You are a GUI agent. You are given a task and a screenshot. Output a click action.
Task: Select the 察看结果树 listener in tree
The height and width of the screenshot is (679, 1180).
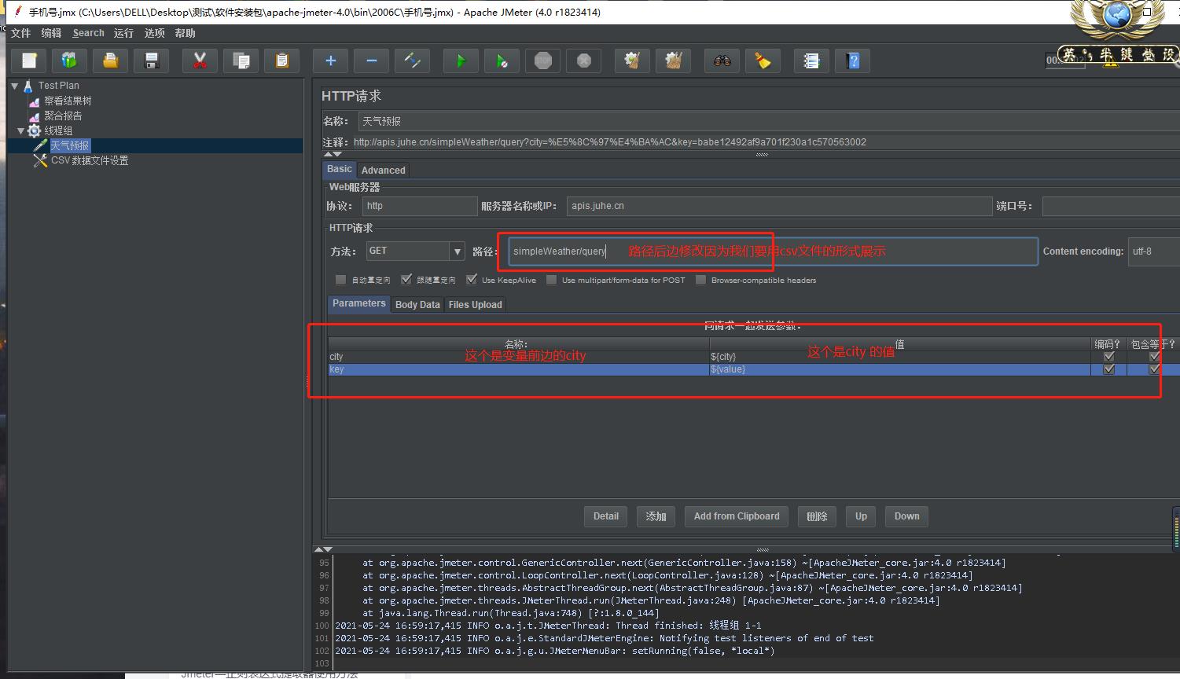coord(68,101)
